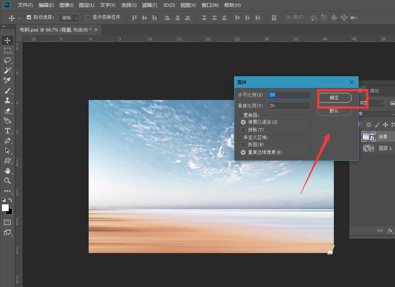Select the Magic Wand tool
The width and height of the screenshot is (395, 287).
tap(7, 70)
